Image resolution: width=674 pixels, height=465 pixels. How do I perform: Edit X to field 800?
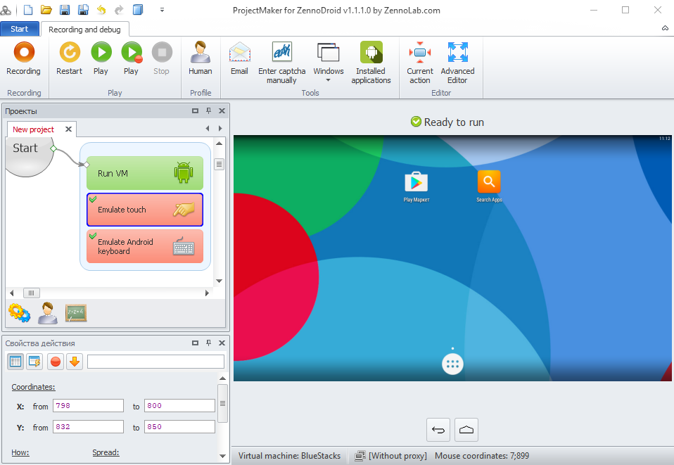tap(179, 406)
